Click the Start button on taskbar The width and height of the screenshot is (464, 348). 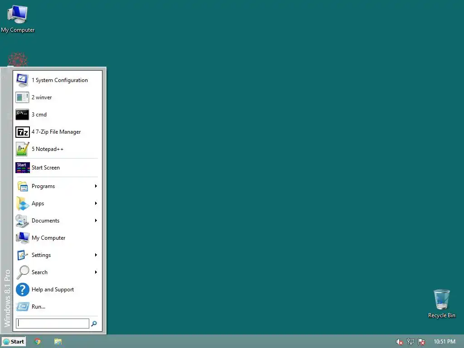pyautogui.click(x=14, y=342)
